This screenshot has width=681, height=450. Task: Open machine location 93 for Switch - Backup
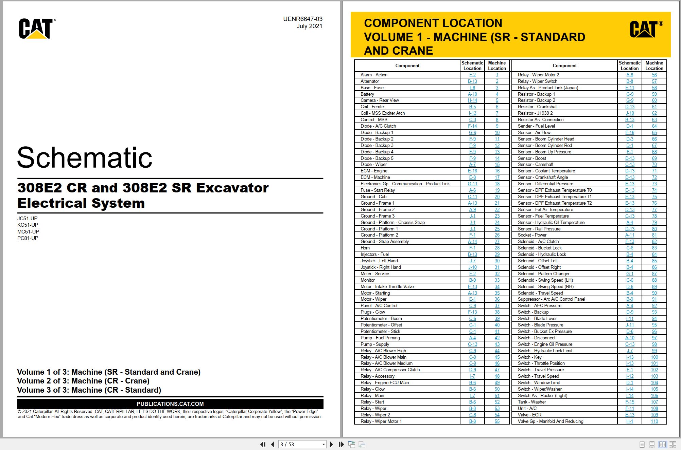[x=654, y=312]
